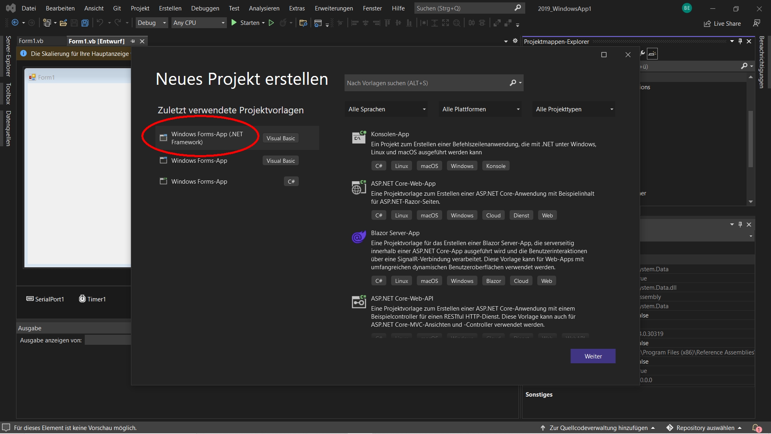
Task: Pin the Form1.vb [Entwurf] tab
Action: (x=133, y=41)
